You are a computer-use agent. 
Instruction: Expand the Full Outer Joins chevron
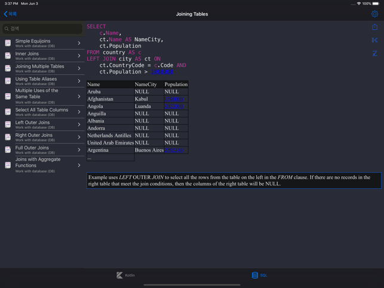tap(79, 150)
